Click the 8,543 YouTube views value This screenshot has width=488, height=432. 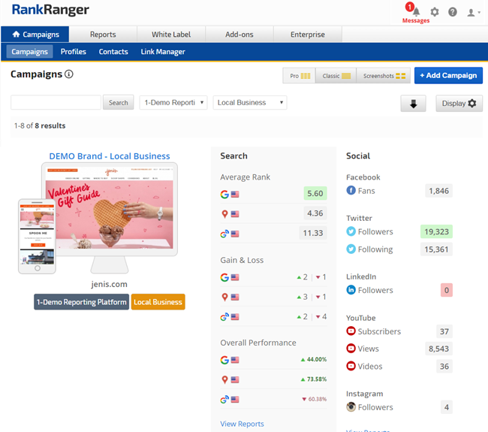[438, 349]
